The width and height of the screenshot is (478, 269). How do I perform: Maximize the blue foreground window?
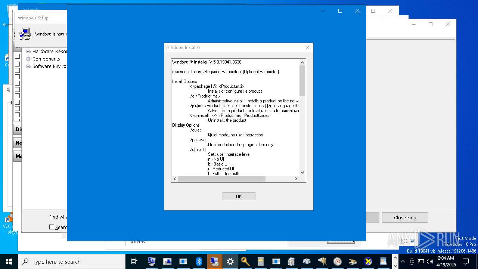click(x=340, y=11)
